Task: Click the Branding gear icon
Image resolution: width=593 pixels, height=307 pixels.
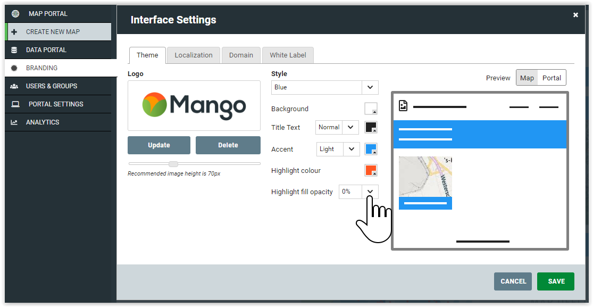Action: pos(14,68)
